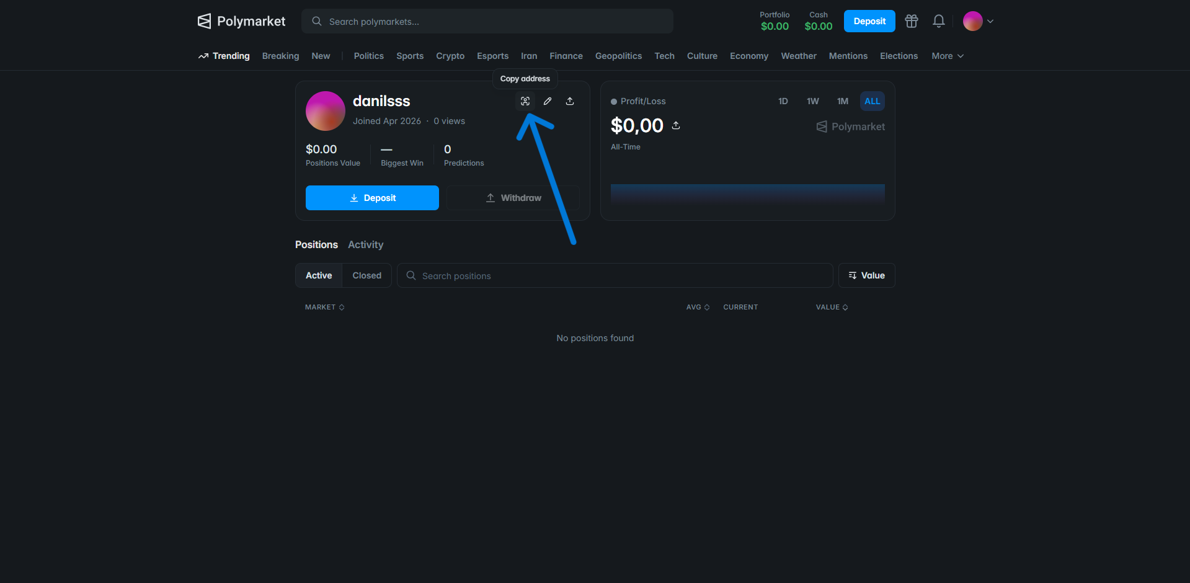Click the CURRENT column header
The width and height of the screenshot is (1190, 583).
coord(740,307)
